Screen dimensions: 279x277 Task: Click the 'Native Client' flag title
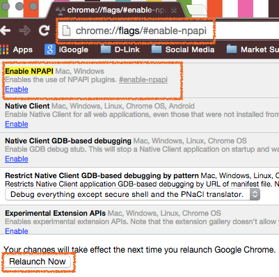point(27,106)
